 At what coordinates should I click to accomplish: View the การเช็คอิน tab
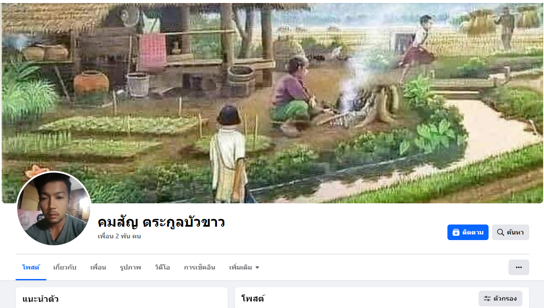click(x=200, y=267)
